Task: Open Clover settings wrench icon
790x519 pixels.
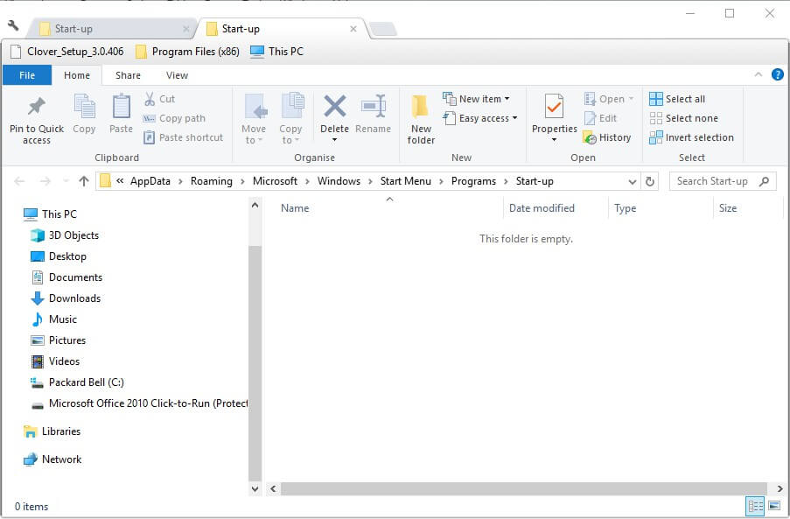Action: coord(13,25)
